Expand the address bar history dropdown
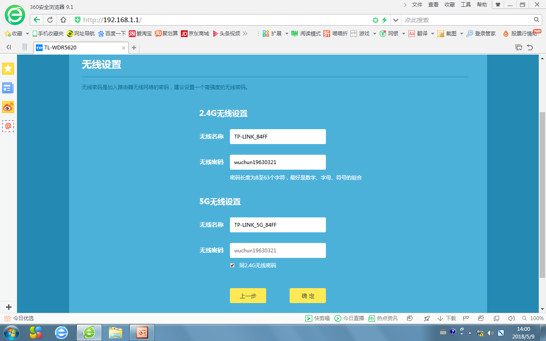 [395, 20]
